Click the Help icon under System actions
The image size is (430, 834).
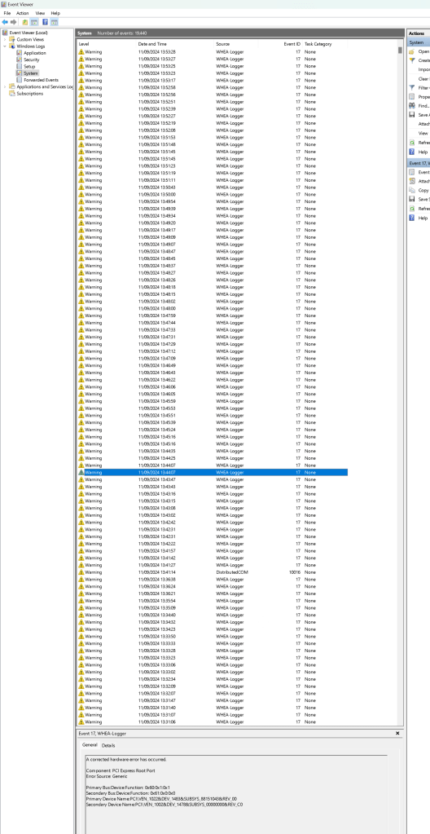point(411,152)
